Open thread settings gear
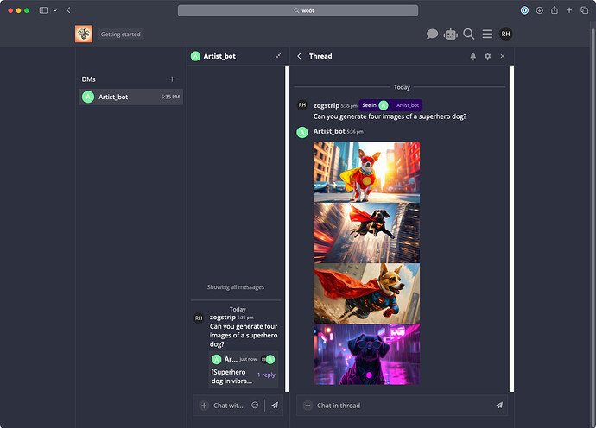Image resolution: width=596 pixels, height=428 pixels. pos(488,56)
